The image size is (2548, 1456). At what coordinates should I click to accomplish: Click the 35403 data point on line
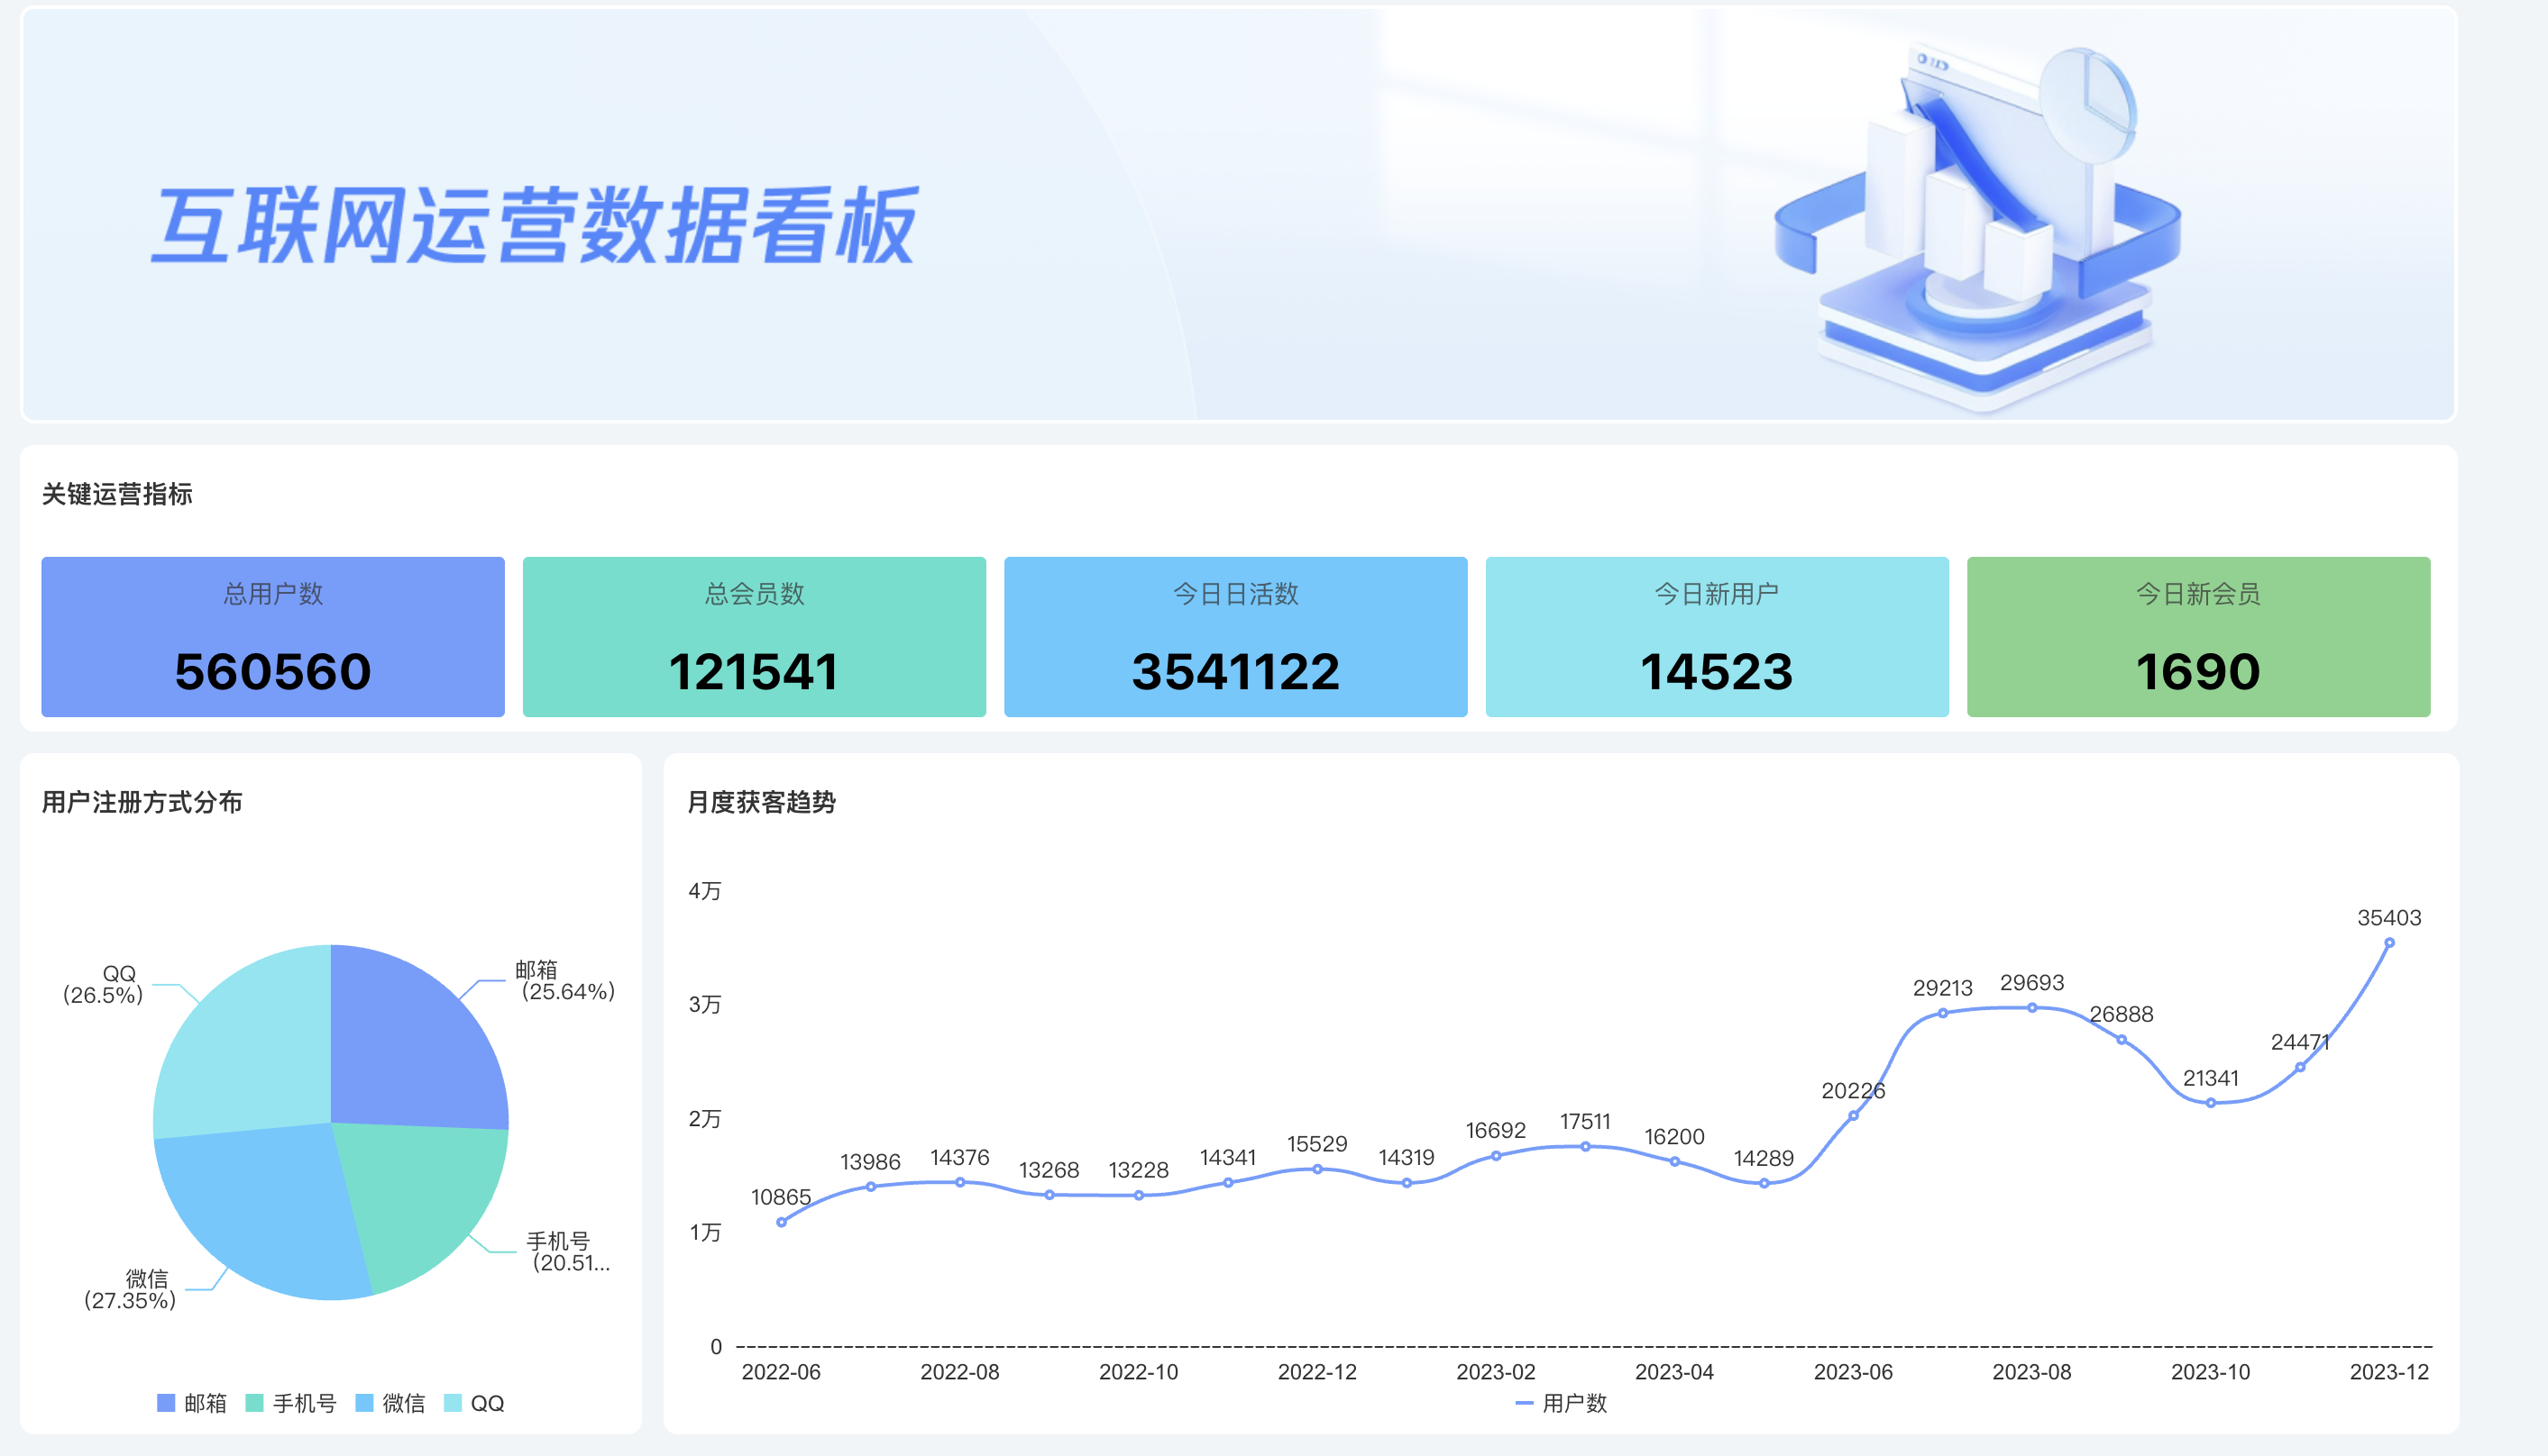click(x=2389, y=943)
